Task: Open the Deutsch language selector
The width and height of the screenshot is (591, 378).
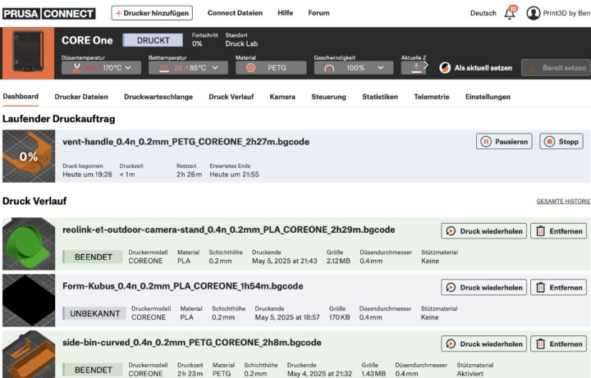Action: 483,13
